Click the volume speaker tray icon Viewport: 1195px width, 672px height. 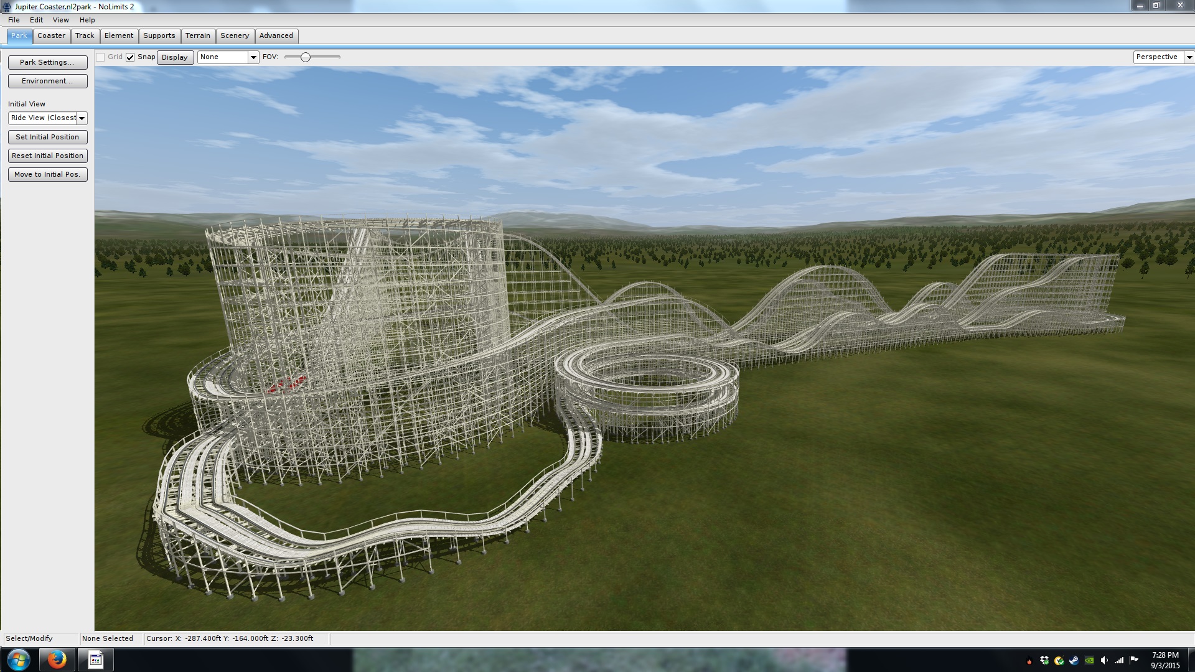coord(1104,660)
